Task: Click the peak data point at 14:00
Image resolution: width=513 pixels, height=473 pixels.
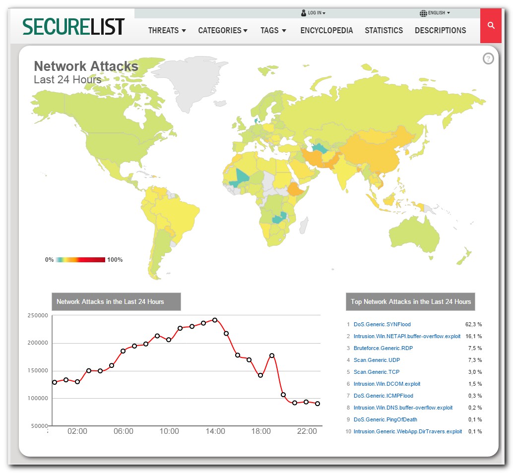Action: point(215,320)
